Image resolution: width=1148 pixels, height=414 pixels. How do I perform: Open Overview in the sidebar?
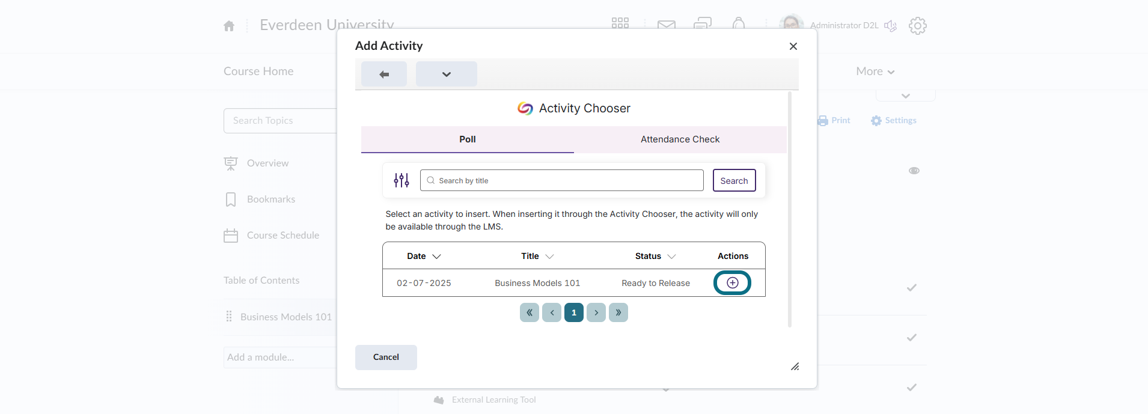coord(267,163)
